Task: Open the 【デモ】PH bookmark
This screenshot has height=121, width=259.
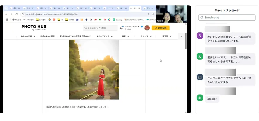Action: pyautogui.click(x=41, y=20)
